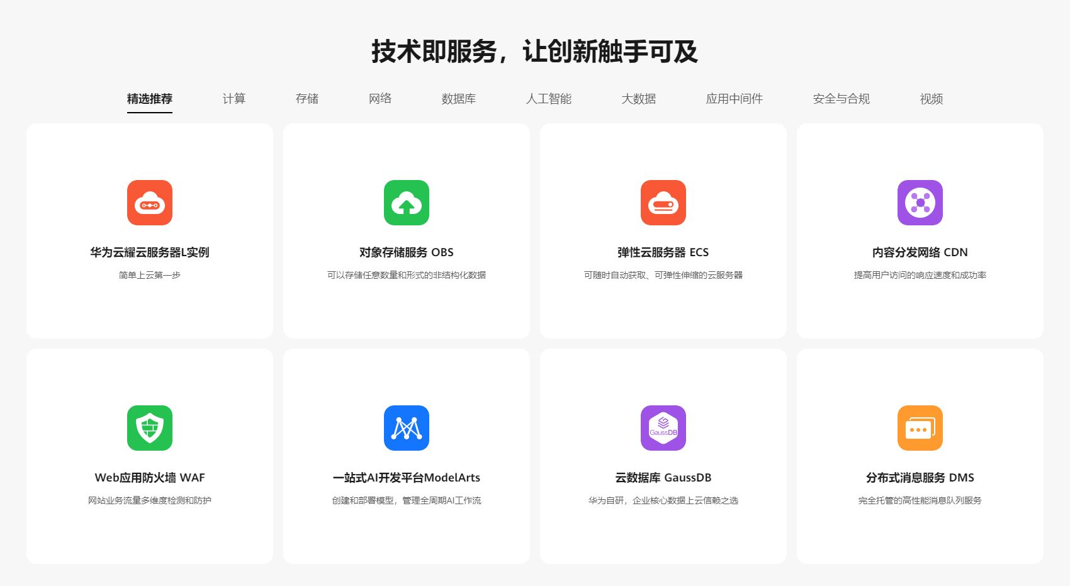Viewport: 1070px width, 586px height.
Task: Click the orange DMS message icon
Action: (920, 428)
